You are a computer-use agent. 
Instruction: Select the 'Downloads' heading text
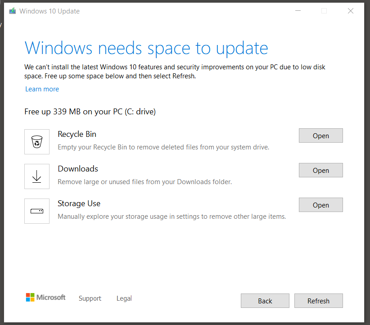78,169
